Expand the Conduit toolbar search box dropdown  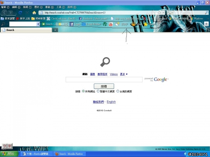[x=38, y=24]
